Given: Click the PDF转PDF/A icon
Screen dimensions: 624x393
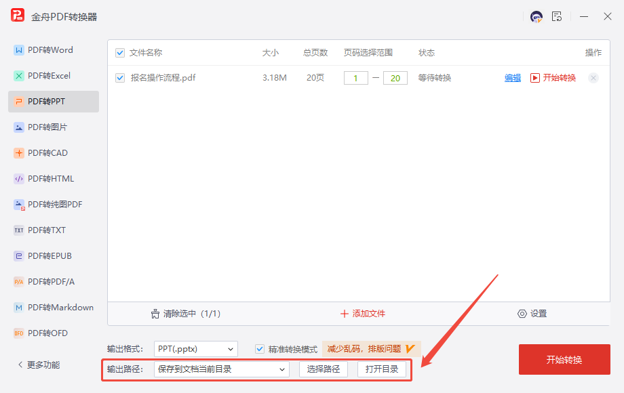Looking at the screenshot, I should (19, 282).
